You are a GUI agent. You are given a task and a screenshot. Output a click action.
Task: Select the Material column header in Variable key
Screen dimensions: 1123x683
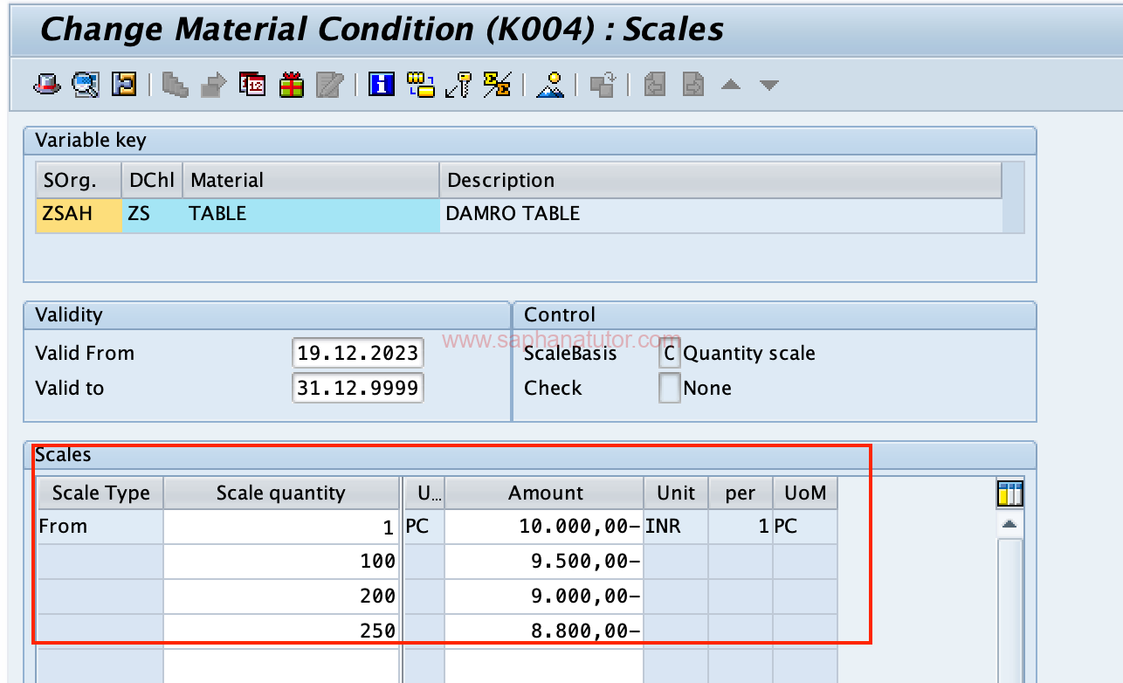(x=311, y=180)
